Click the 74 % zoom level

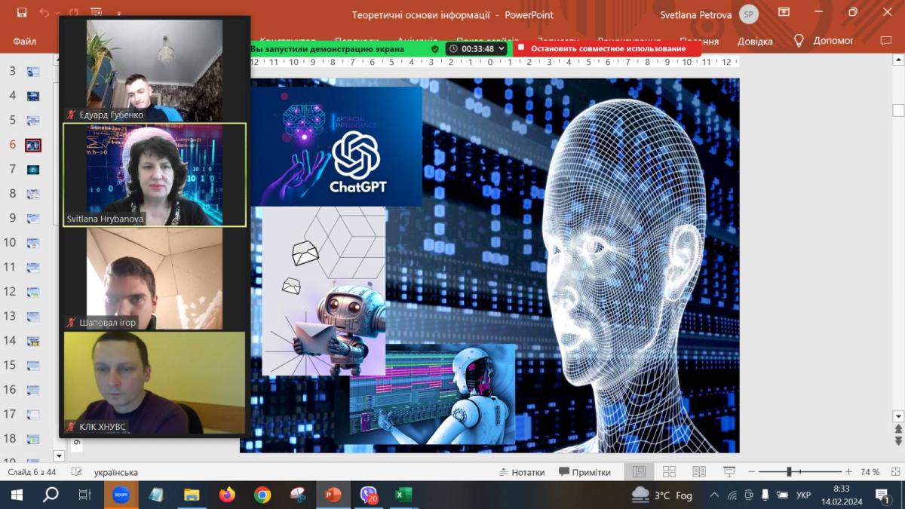[x=870, y=472]
